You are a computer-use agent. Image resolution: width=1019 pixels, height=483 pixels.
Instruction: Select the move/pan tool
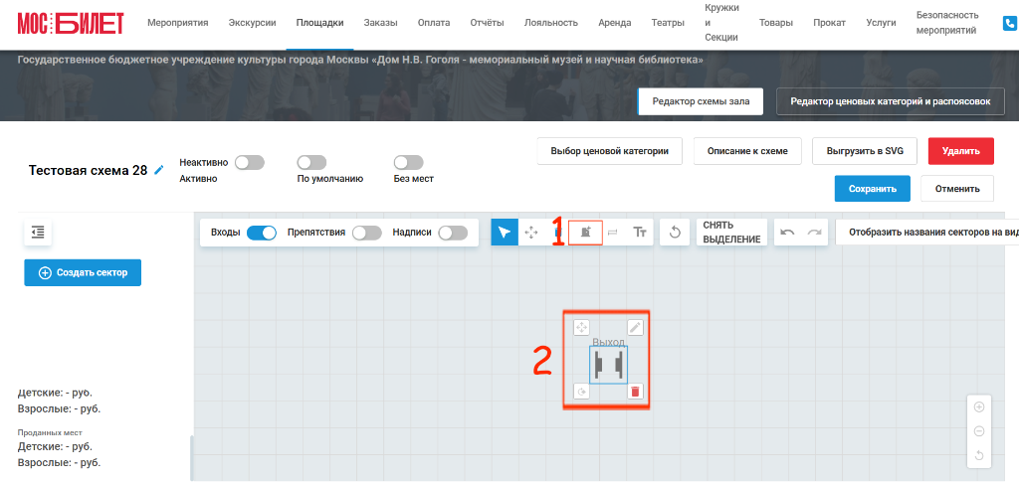(x=531, y=232)
